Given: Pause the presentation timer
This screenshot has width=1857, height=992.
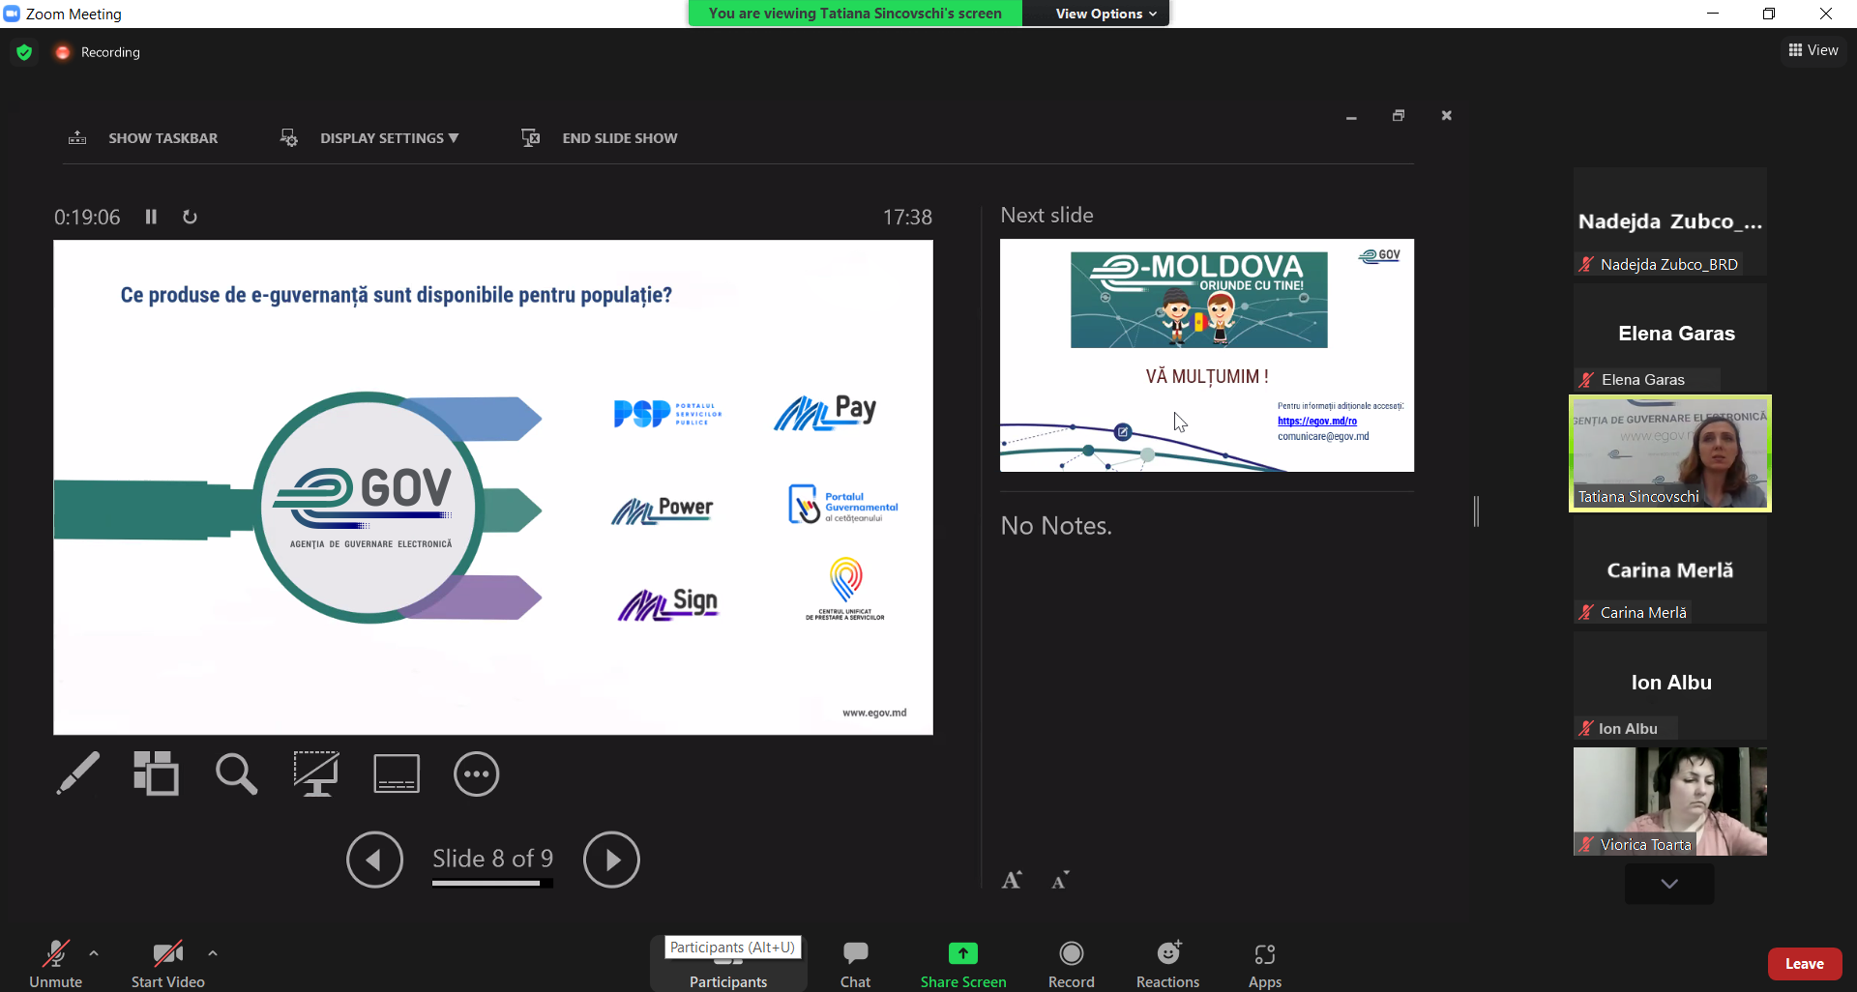Looking at the screenshot, I should (x=151, y=217).
